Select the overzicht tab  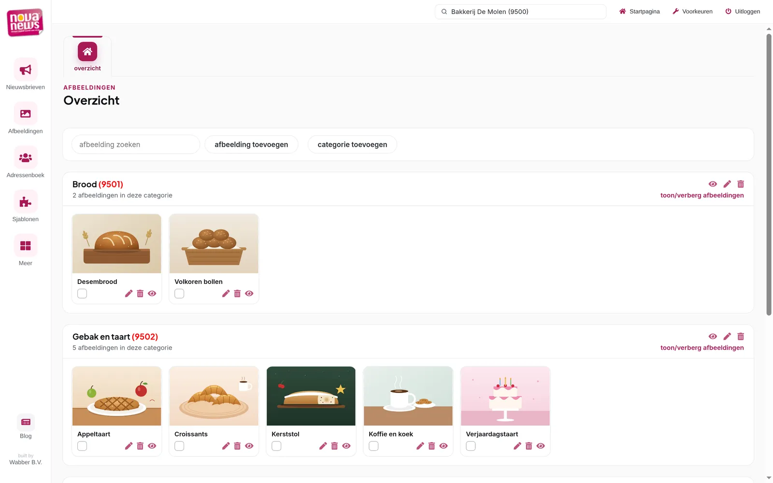click(87, 57)
